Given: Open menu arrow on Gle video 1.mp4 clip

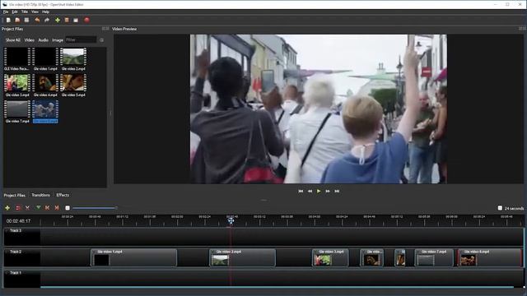Looking at the screenshot, I should click(95, 252).
